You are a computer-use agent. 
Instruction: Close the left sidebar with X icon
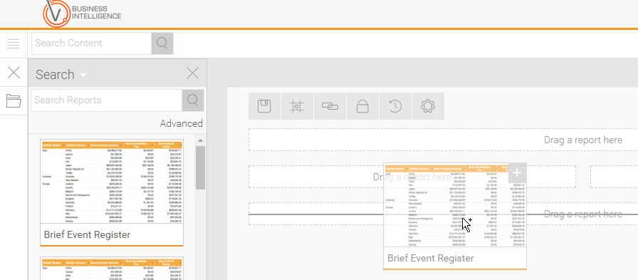click(14, 73)
